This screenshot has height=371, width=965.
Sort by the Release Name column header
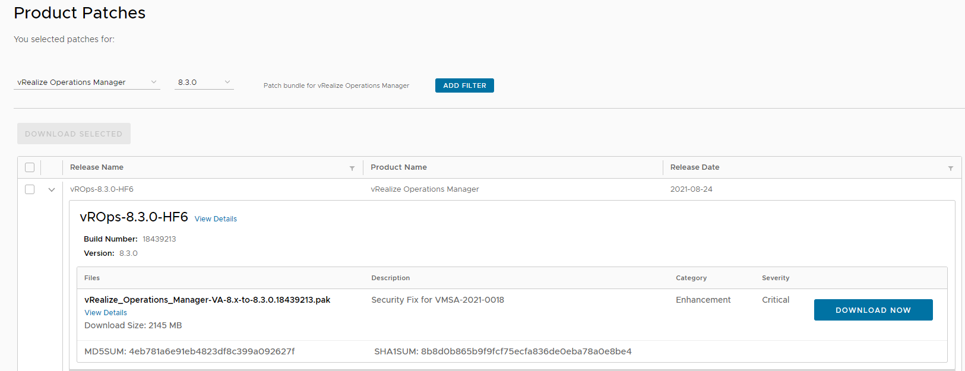pyautogui.click(x=97, y=167)
